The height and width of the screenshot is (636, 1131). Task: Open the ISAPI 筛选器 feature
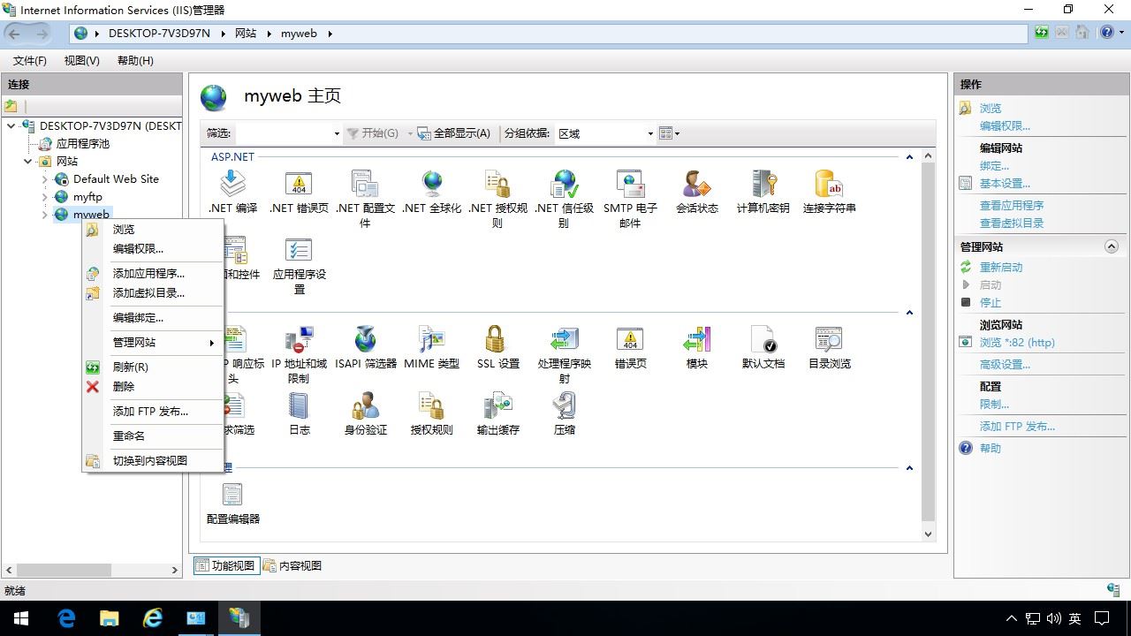[x=365, y=347]
